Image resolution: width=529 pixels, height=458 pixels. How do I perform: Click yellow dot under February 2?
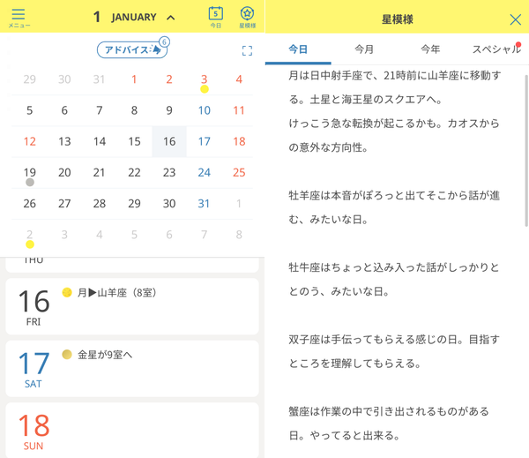(30, 244)
